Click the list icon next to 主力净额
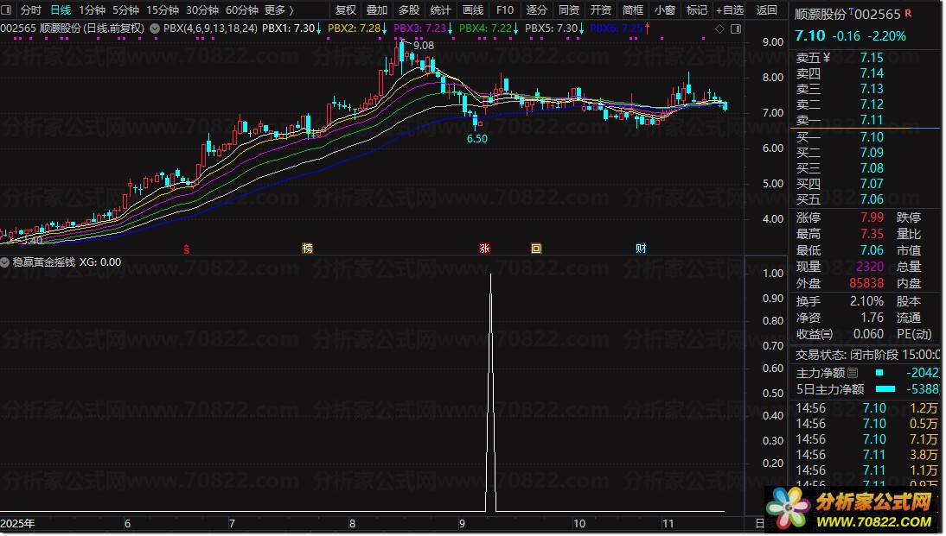This screenshot has height=536, width=946. (x=853, y=373)
